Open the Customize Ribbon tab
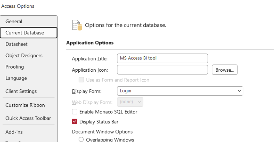This screenshot has height=142, width=274. click(25, 105)
